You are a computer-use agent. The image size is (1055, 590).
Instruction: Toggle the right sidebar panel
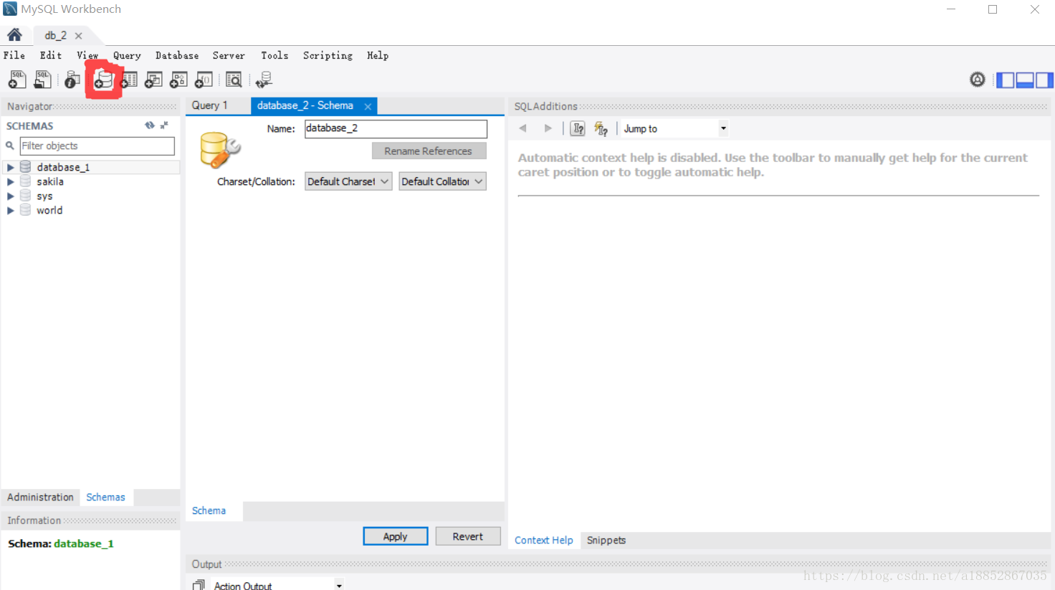pos(1044,80)
